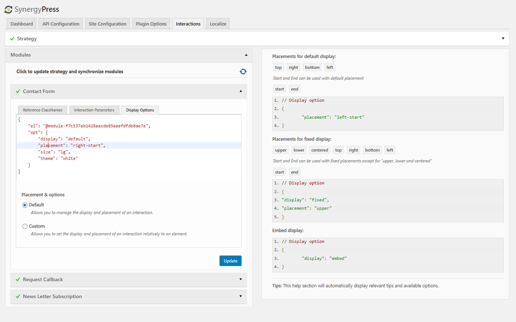Click the 'centered' fixed placement tag
The image size is (516, 322).
pyautogui.click(x=319, y=150)
